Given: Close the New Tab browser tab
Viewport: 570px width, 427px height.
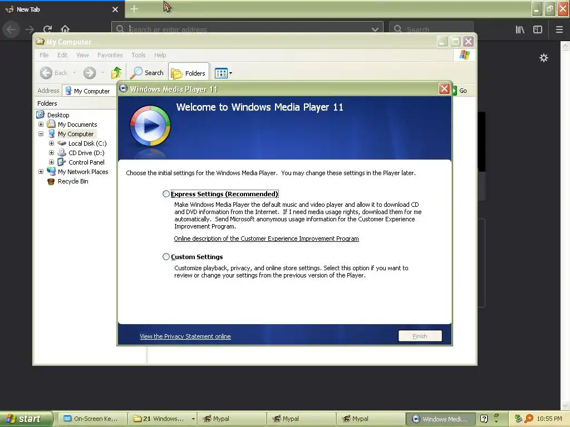Looking at the screenshot, I should click(115, 9).
